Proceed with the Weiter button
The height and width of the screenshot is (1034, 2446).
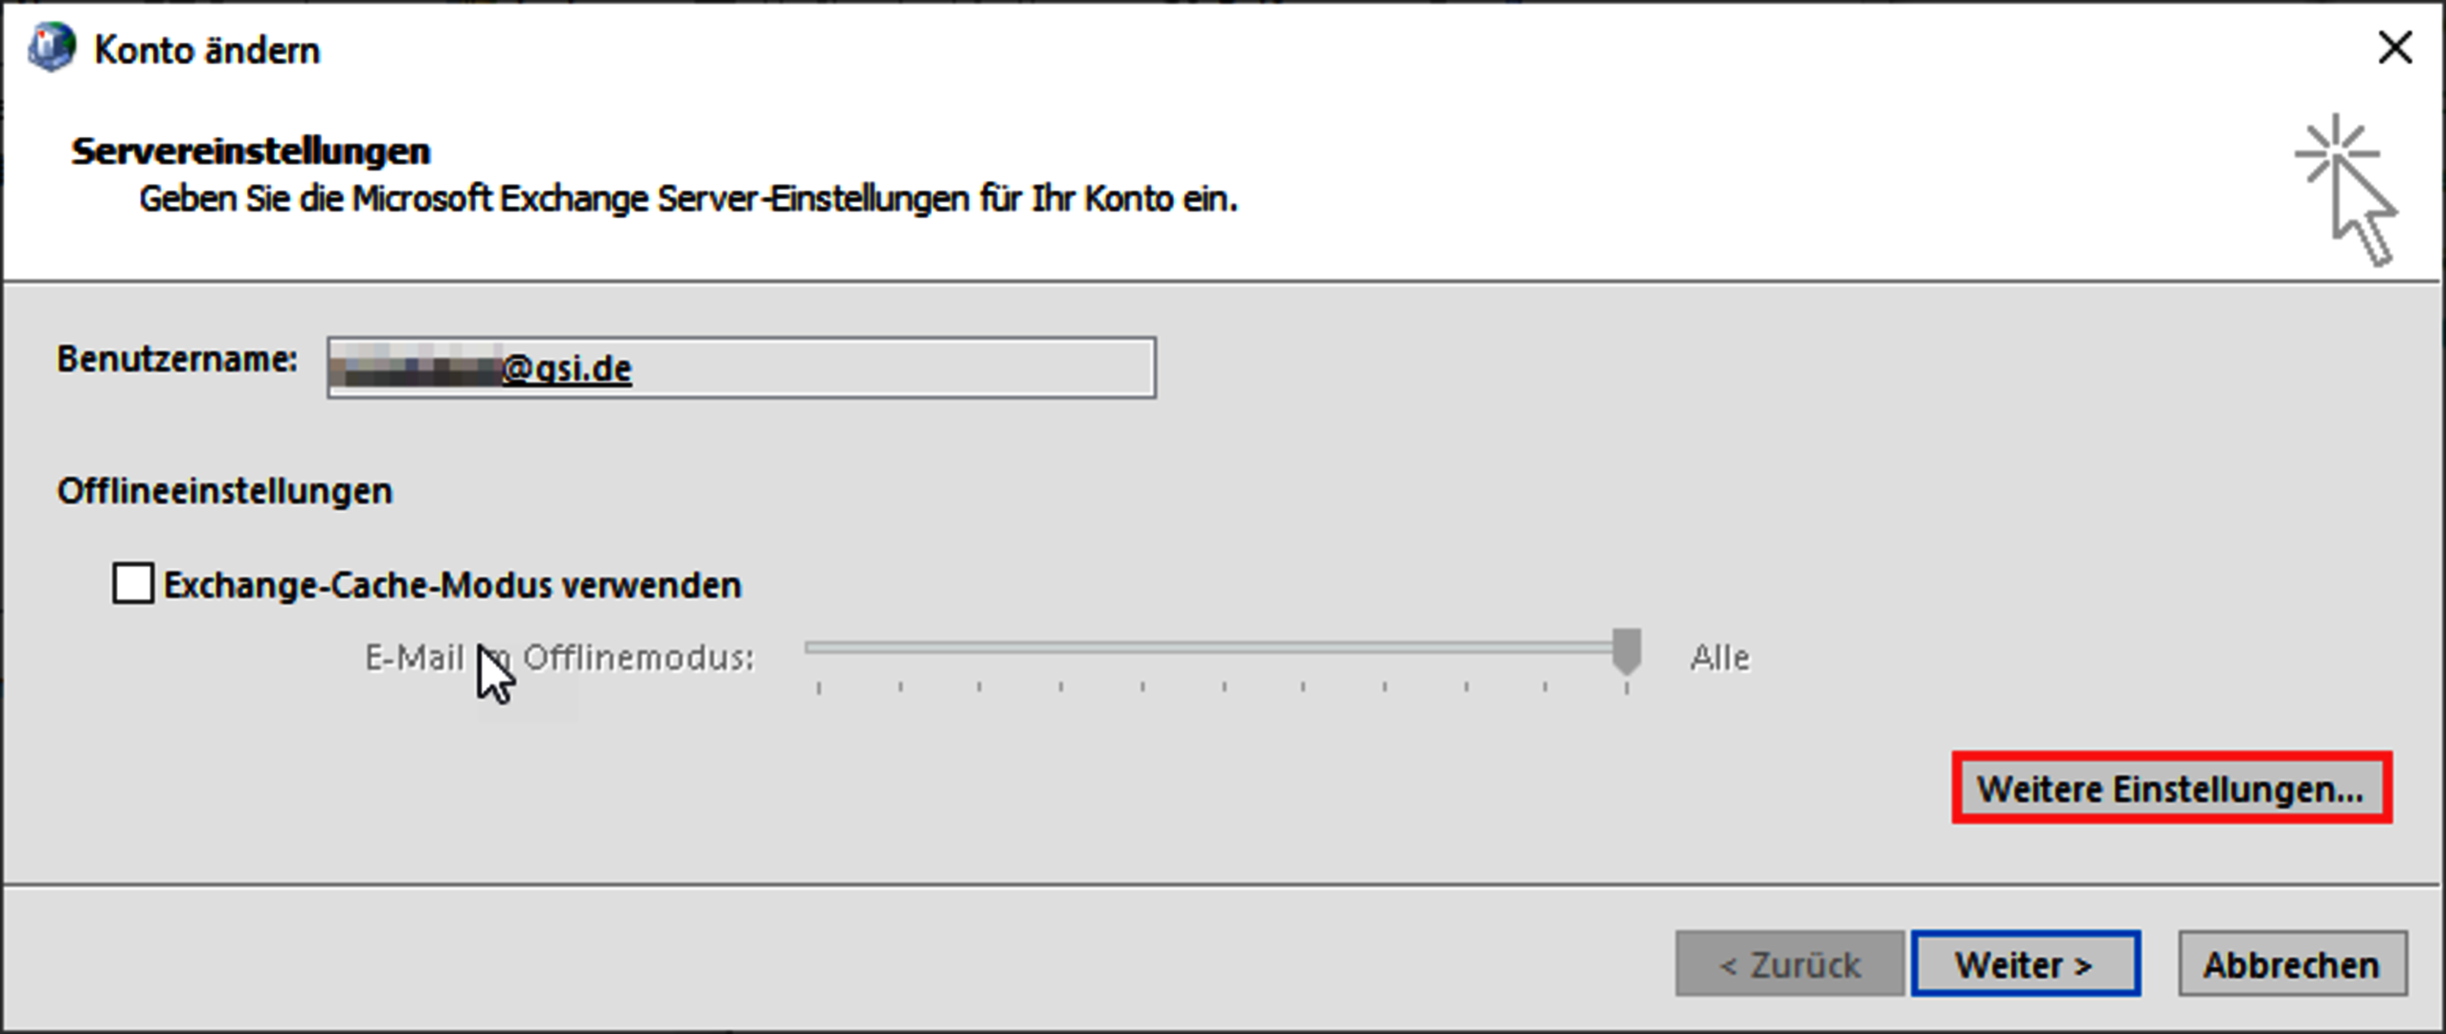pyautogui.click(x=2026, y=964)
